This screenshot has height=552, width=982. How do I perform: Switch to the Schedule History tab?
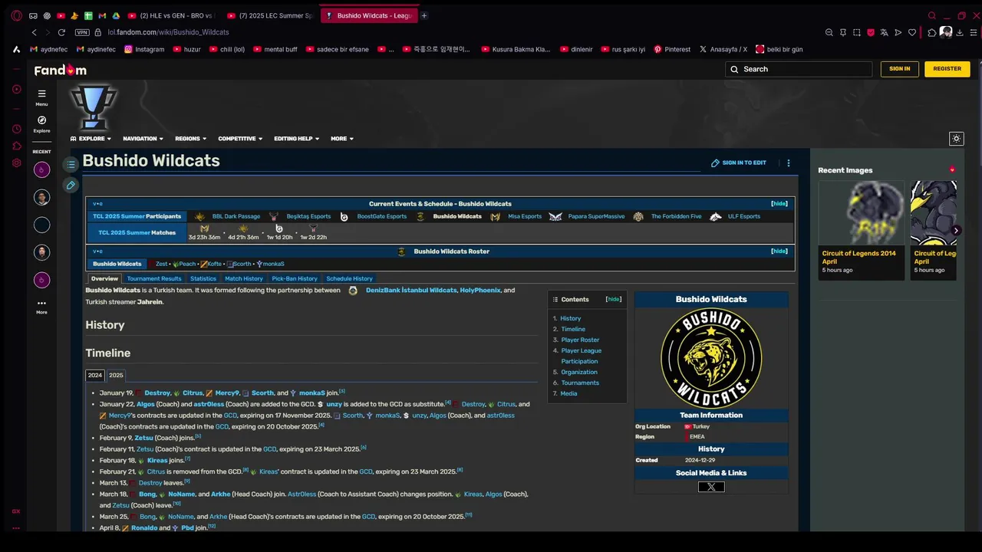tap(349, 279)
